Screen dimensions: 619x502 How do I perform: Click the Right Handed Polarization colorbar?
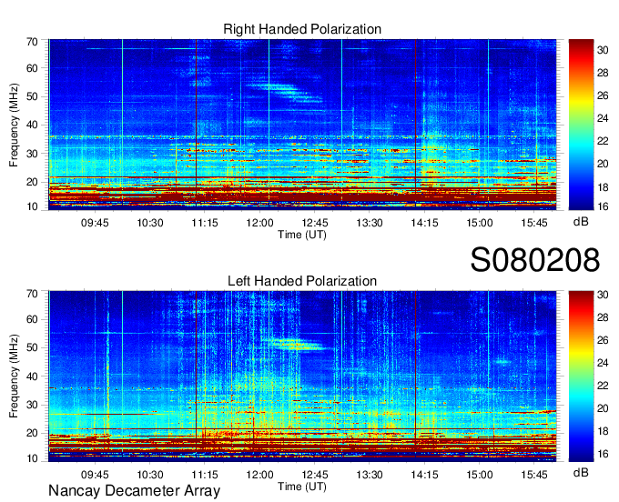tap(581, 125)
